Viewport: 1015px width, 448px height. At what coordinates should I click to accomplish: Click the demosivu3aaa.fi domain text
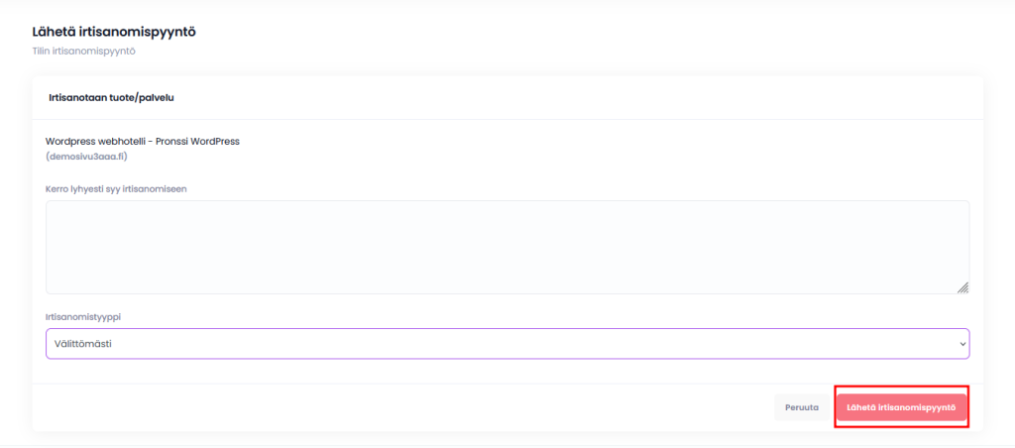pyautogui.click(x=86, y=157)
